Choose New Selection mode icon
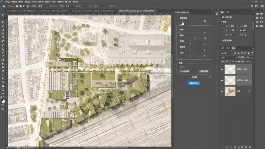Image resolution: width=265 pixels, height=149 pixels. [x=17, y=6]
